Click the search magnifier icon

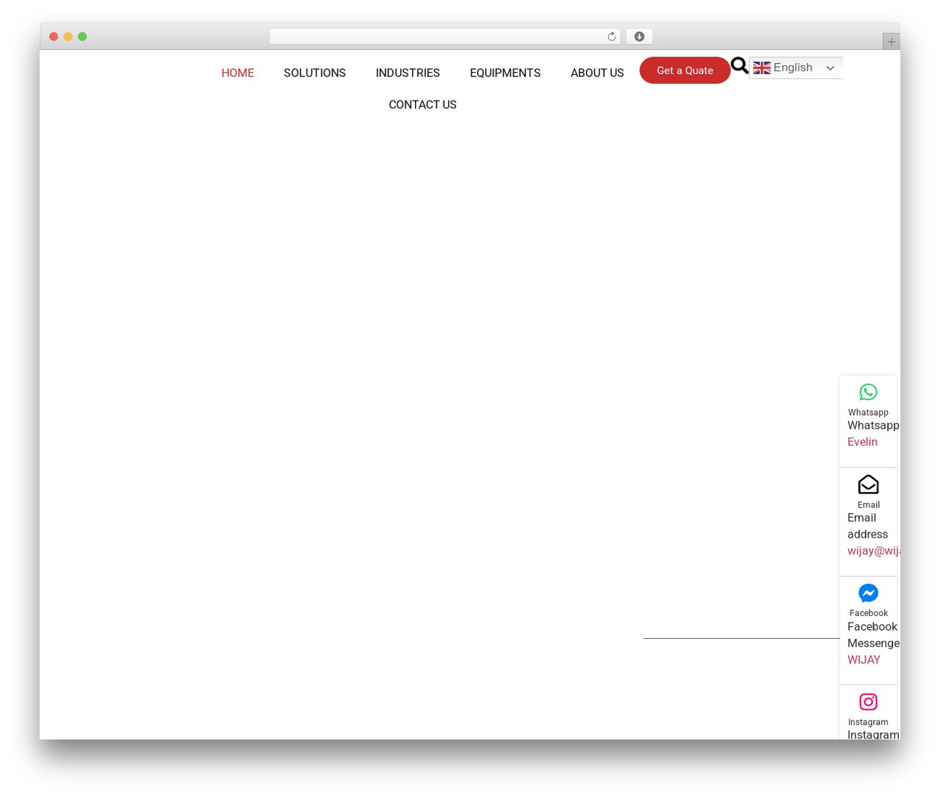740,66
